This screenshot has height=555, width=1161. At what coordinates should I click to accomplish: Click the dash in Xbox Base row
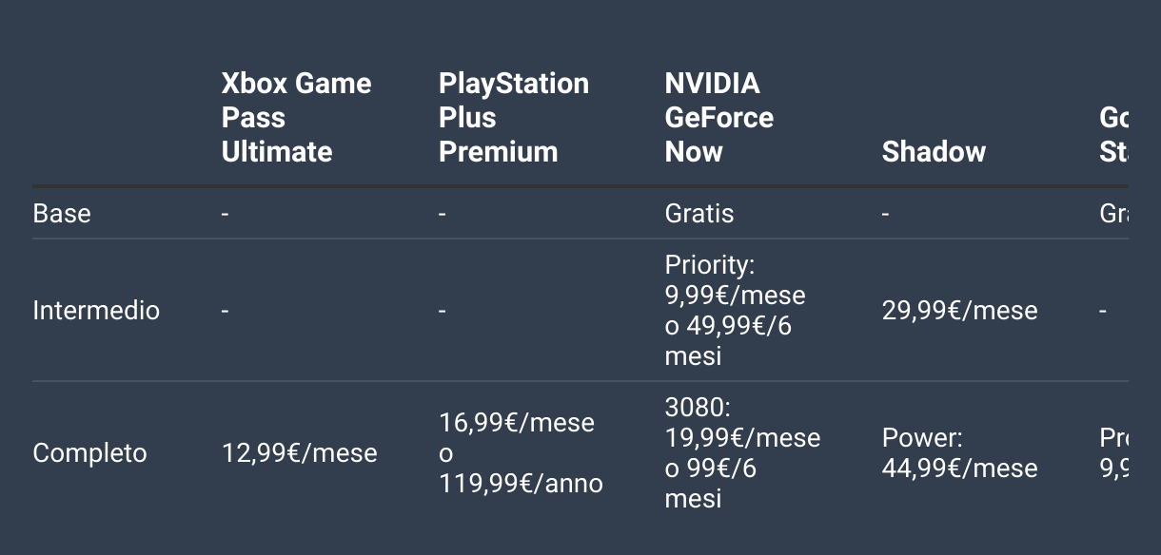click(x=226, y=214)
